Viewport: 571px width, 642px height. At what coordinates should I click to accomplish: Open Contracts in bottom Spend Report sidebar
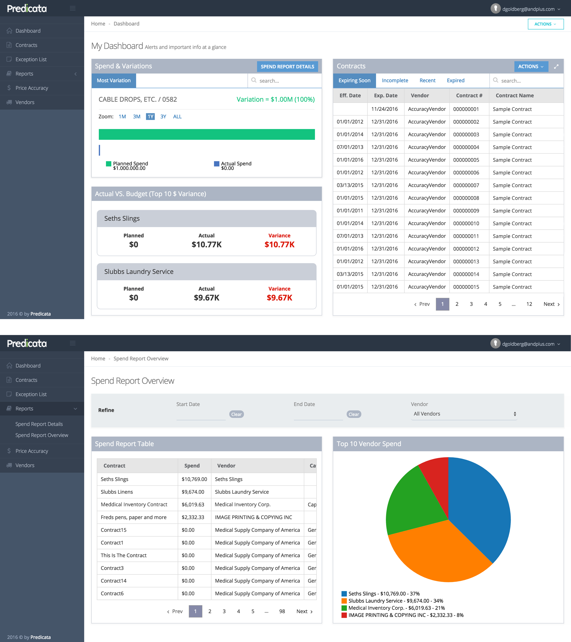click(x=42, y=380)
